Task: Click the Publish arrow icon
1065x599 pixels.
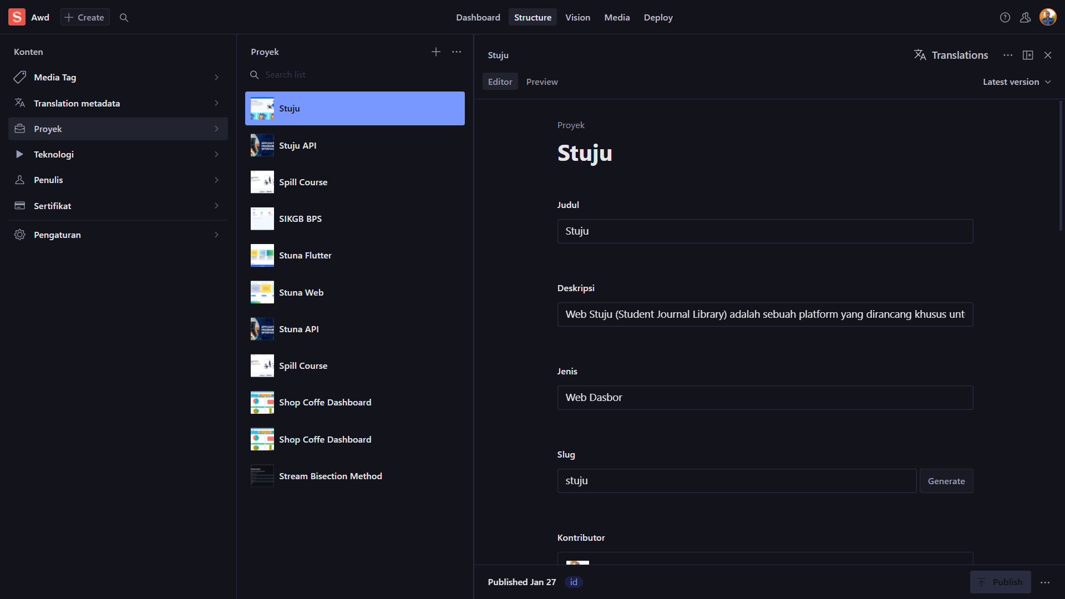Action: tap(982, 582)
